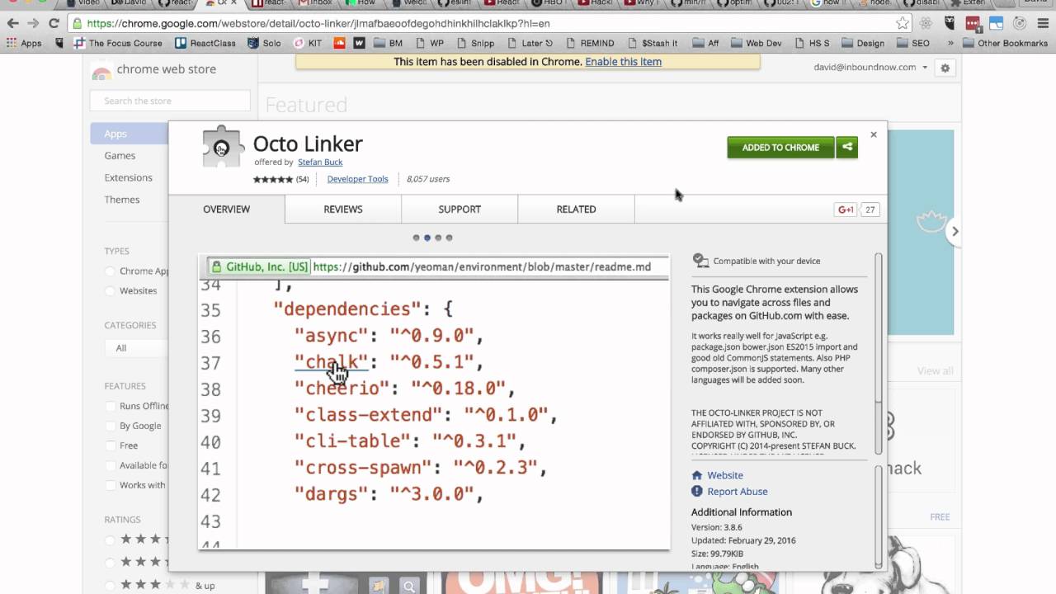The width and height of the screenshot is (1056, 594).
Task: Select Extensions in the store sidebar
Action: pos(129,177)
